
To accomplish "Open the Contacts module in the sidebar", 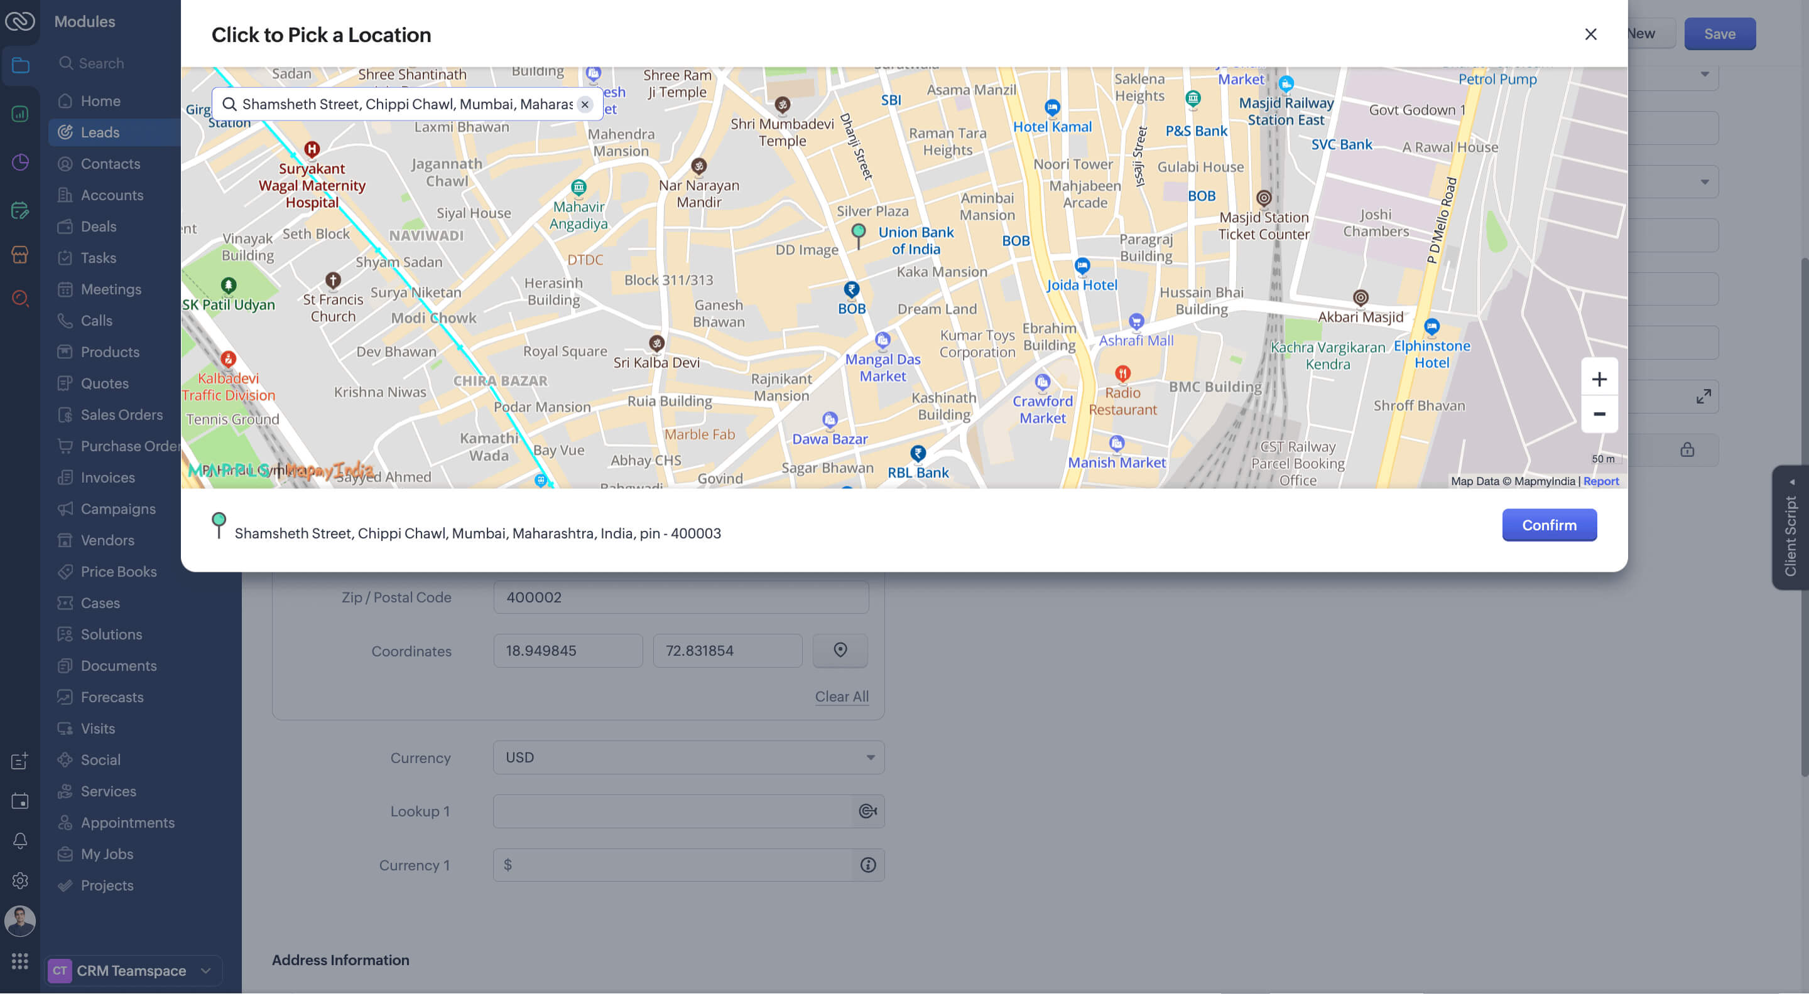I will (111, 163).
